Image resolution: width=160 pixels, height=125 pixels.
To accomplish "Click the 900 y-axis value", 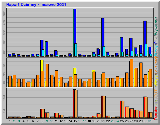I will click(4, 13).
